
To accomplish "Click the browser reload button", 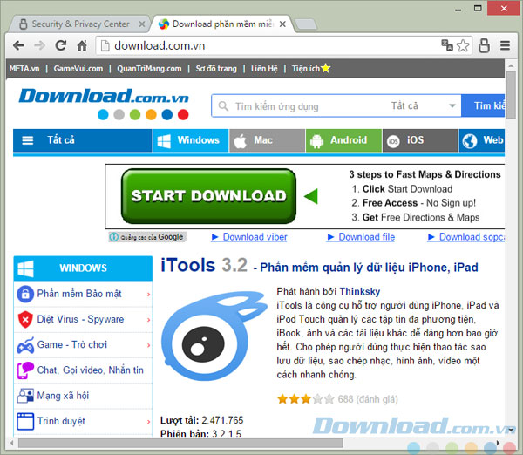I will tap(60, 44).
